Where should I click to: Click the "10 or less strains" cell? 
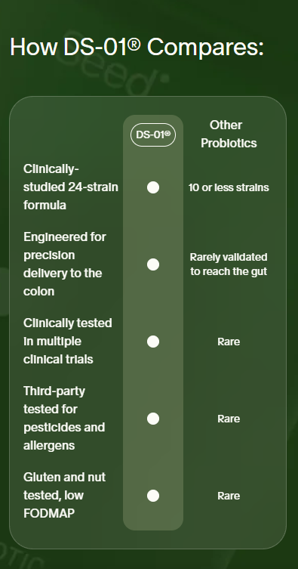pos(229,187)
